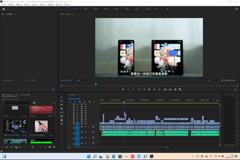Open the sort icons menu in Project panel
Screen dimensions: 240x160
tap(33, 147)
